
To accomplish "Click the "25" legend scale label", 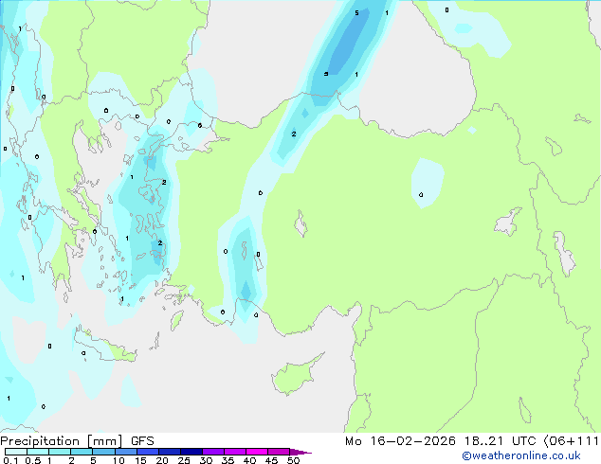I will (x=184, y=460).
